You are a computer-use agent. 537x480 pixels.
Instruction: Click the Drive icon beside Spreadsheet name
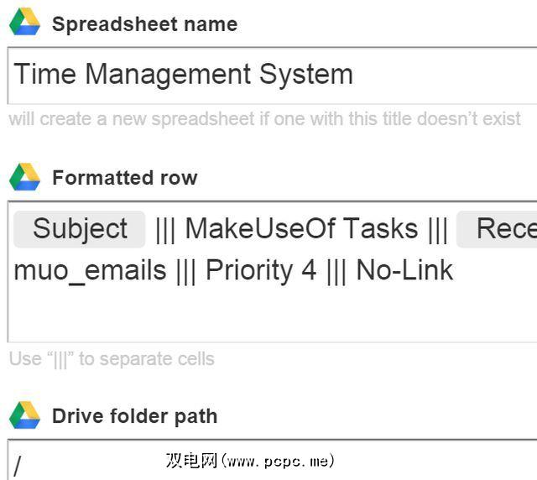[24, 23]
